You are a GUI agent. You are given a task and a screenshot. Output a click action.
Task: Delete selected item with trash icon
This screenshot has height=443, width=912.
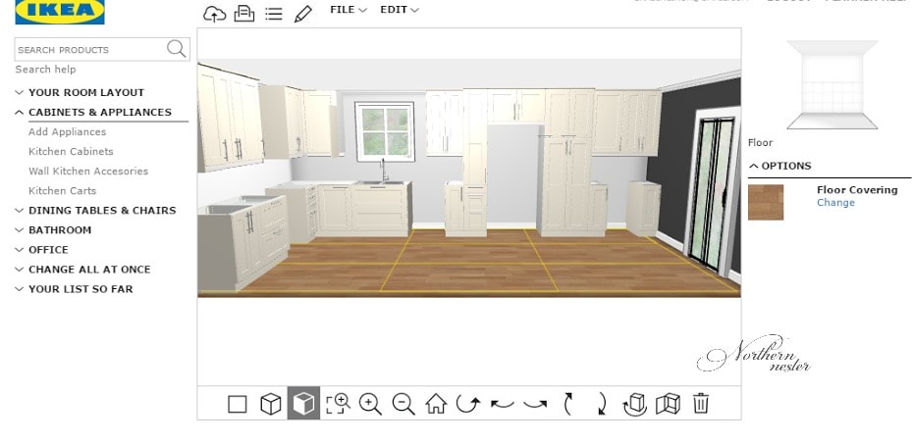point(701,403)
